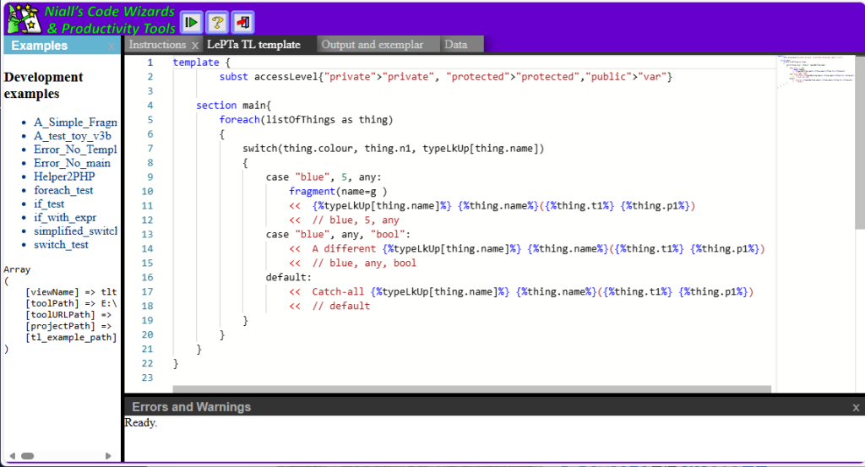Click the '// blue, any, bool' comment

point(364,263)
